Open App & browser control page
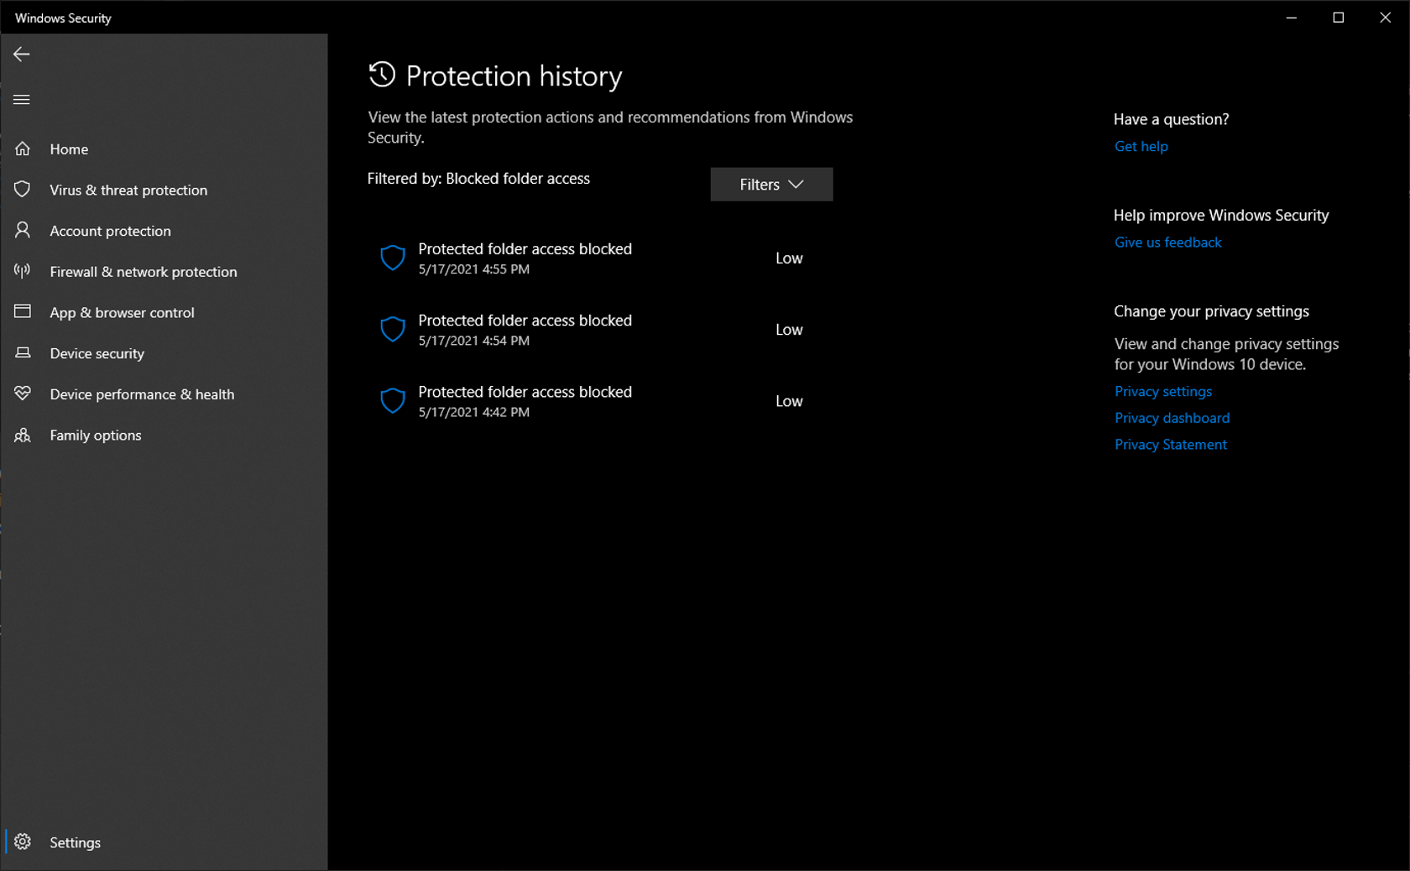 pos(164,312)
